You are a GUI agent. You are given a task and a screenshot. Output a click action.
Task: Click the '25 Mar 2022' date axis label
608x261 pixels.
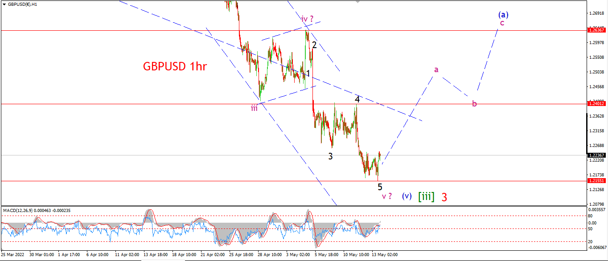point(13,255)
